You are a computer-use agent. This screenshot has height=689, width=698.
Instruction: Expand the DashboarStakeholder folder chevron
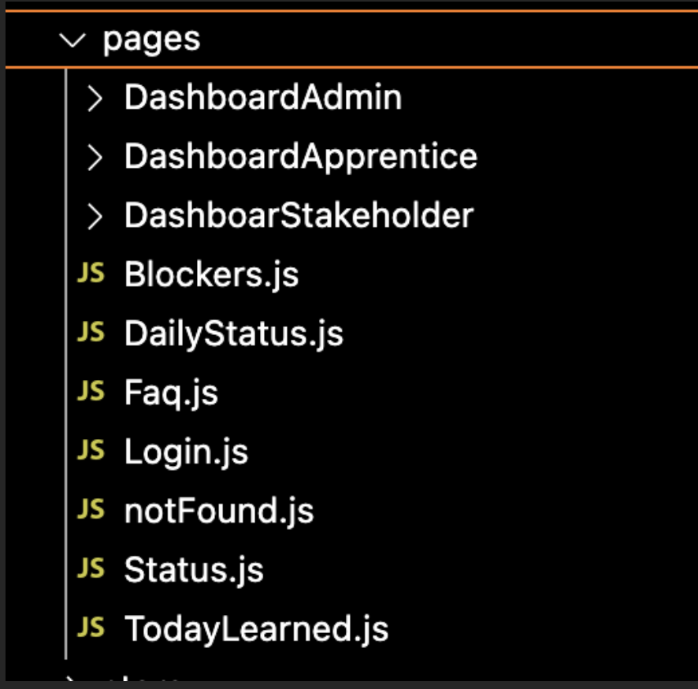tap(95, 216)
